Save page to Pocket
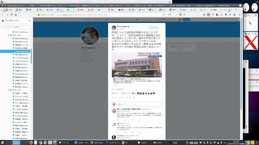The width and height of the screenshot is (259, 145). (x=180, y=14)
